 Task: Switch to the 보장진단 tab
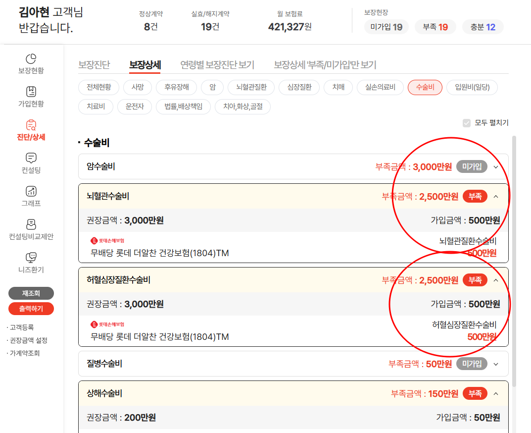[94, 65]
